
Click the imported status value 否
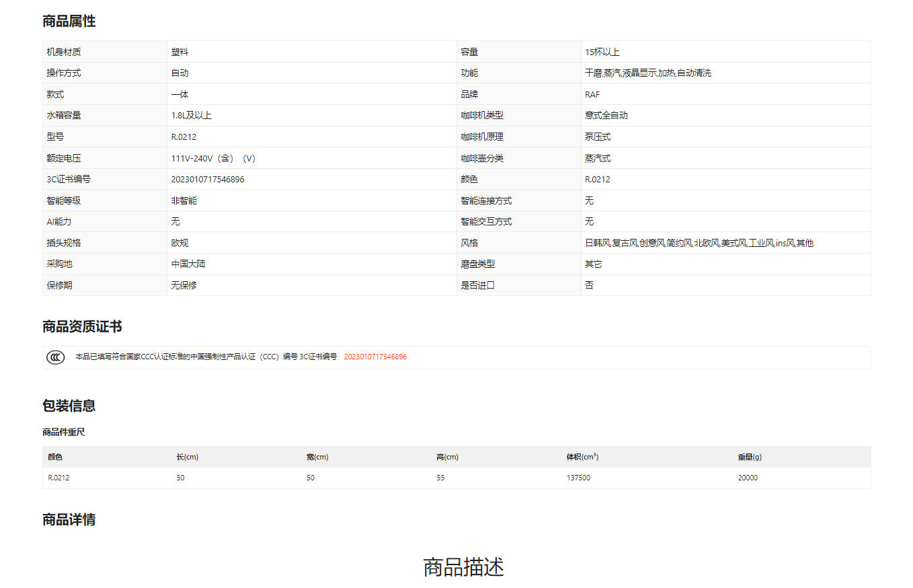(589, 285)
